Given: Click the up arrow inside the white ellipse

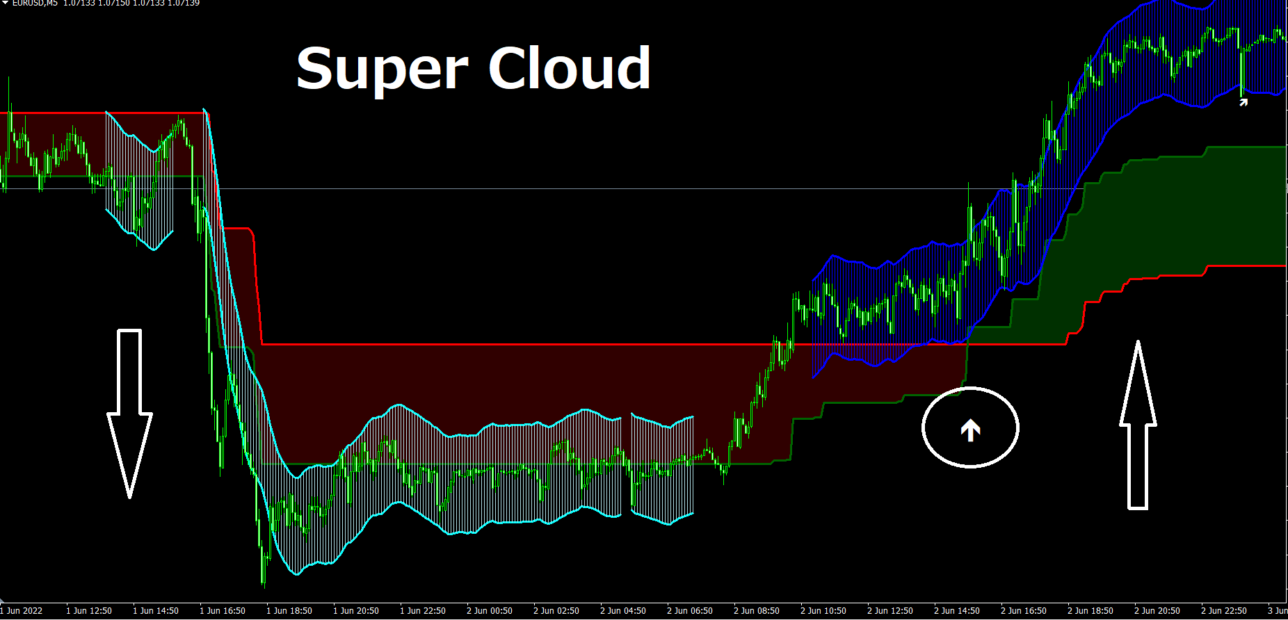Looking at the screenshot, I should (970, 430).
